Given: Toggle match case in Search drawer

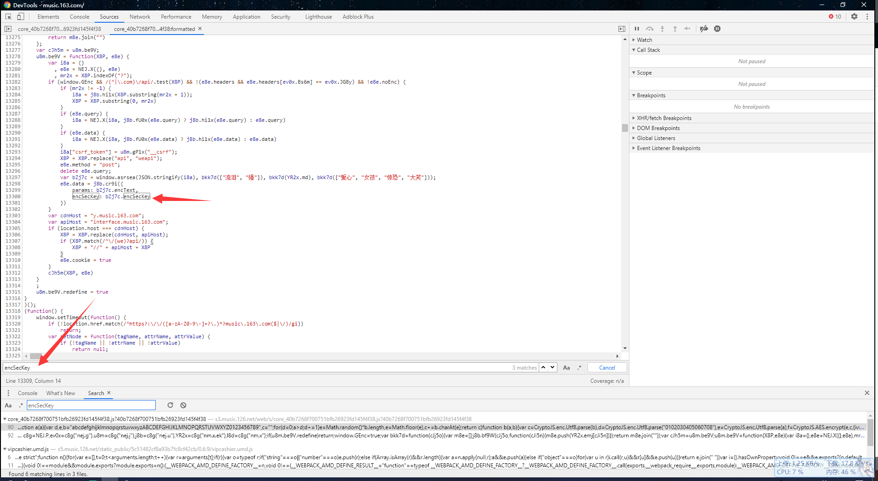Looking at the screenshot, I should pyautogui.click(x=8, y=405).
